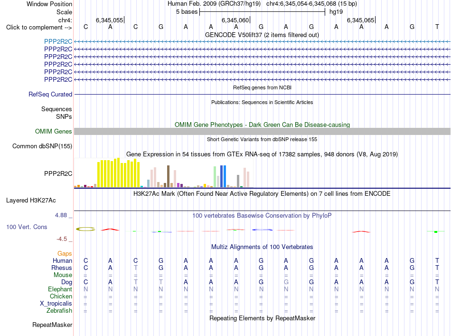
Task: Click the Zebrafish species label
Action: (x=59, y=311)
